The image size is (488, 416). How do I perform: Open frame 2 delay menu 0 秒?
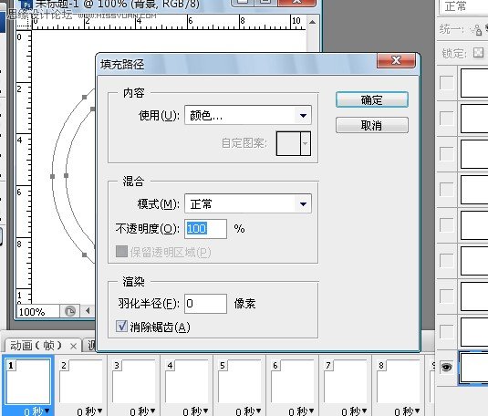89,411
